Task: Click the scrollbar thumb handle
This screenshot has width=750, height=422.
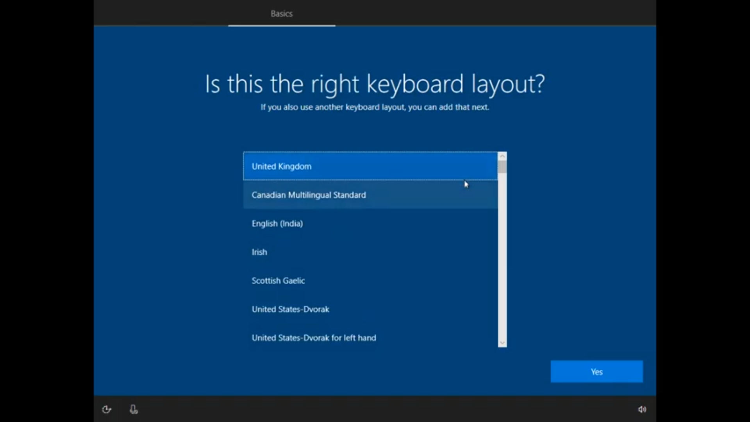Action: coord(502,167)
